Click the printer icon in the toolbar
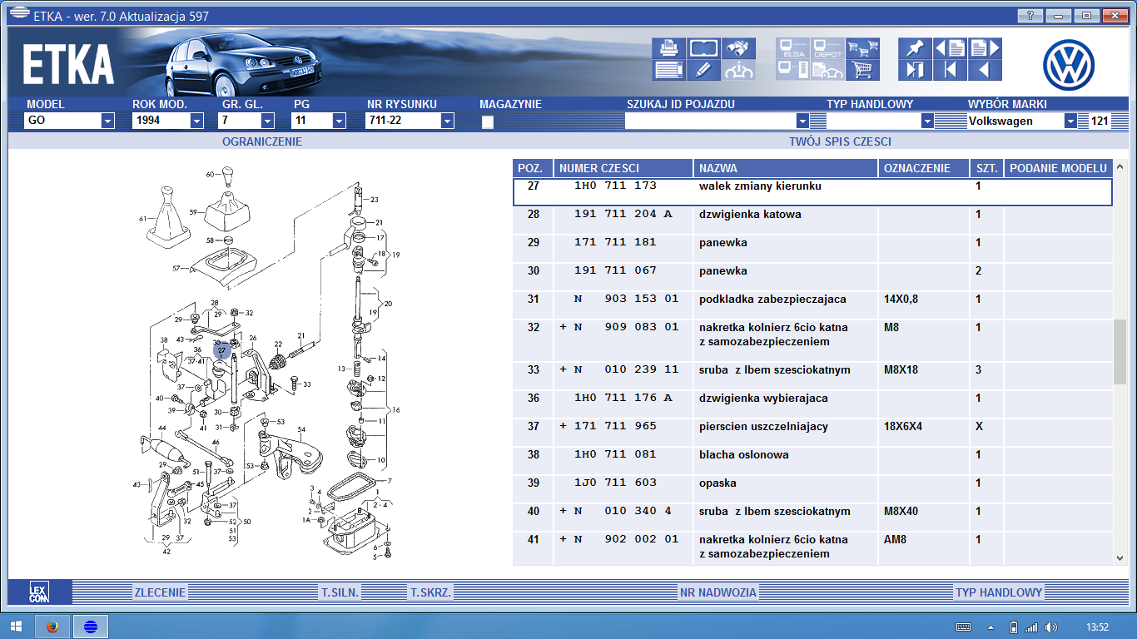Image resolution: width=1137 pixels, height=639 pixels. click(668, 48)
